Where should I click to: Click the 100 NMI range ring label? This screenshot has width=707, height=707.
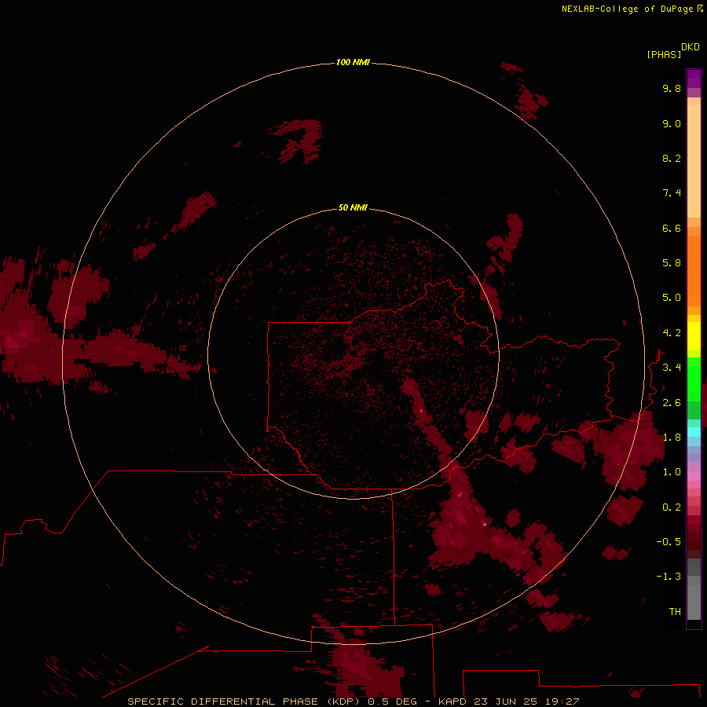(x=353, y=62)
